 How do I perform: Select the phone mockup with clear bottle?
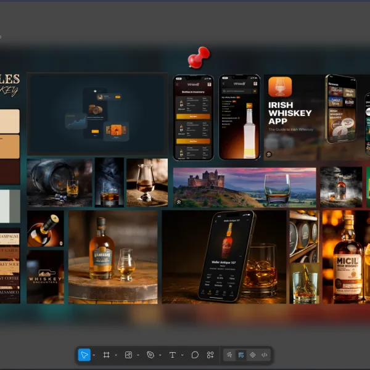239,117
